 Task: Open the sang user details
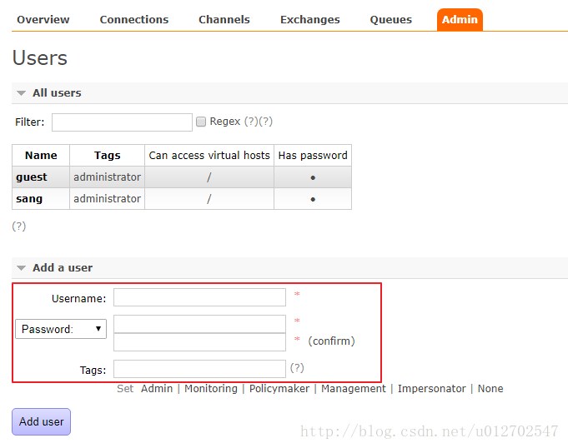tap(29, 199)
